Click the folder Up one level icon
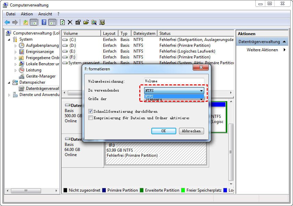Screen dimensions: 293x206 click(x=26, y=23)
